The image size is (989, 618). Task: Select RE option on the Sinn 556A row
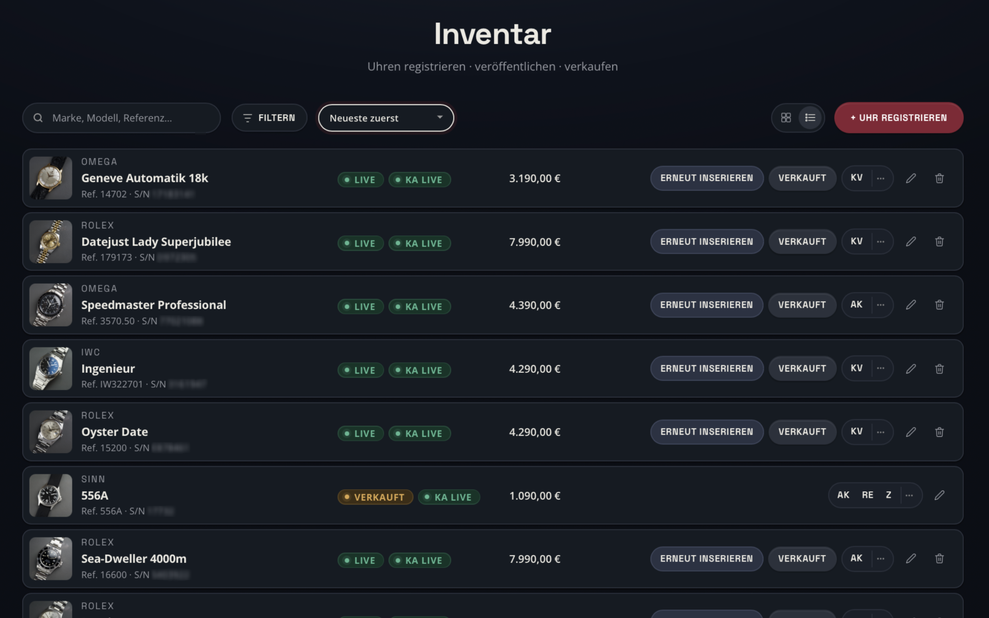click(867, 496)
